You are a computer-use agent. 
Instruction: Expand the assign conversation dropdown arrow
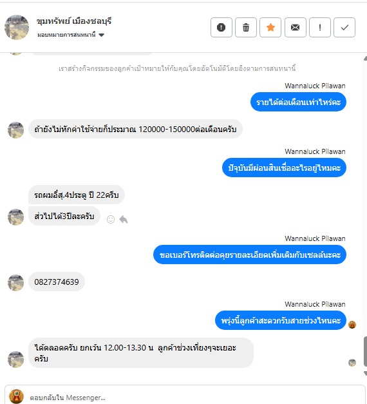pos(102,35)
